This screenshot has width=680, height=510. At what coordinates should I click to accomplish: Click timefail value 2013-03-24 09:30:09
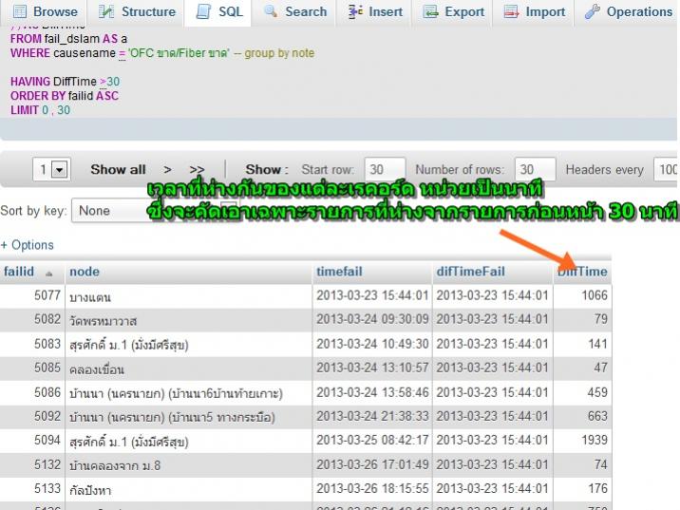[372, 319]
